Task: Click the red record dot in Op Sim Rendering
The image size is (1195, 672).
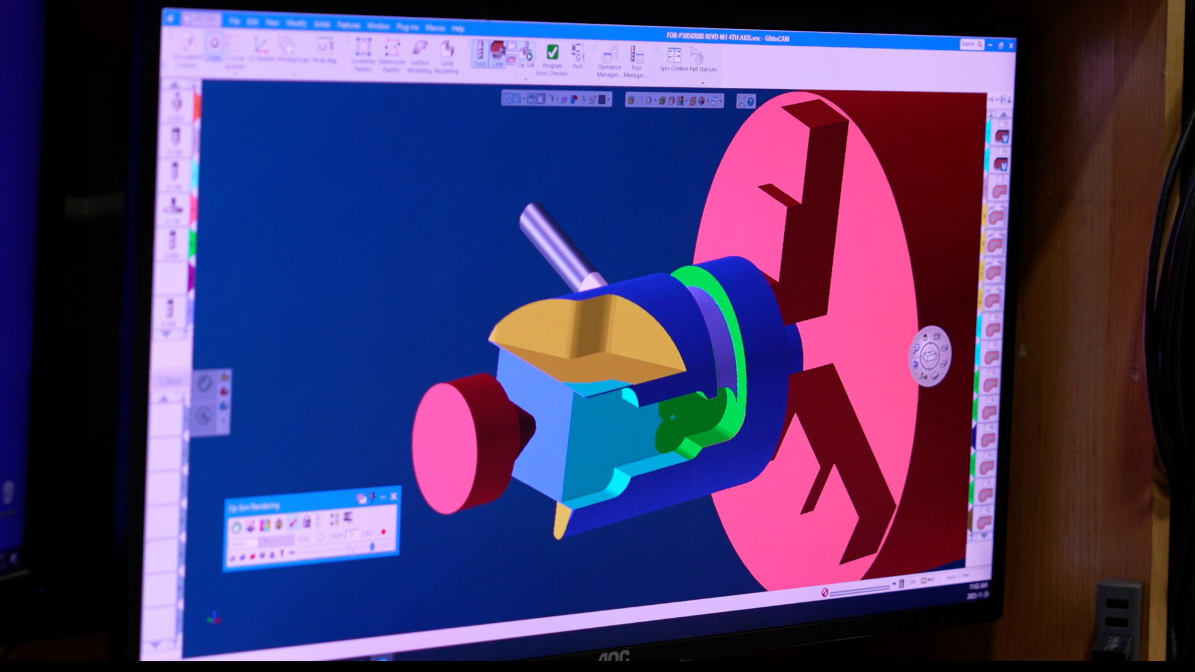Action: (383, 531)
